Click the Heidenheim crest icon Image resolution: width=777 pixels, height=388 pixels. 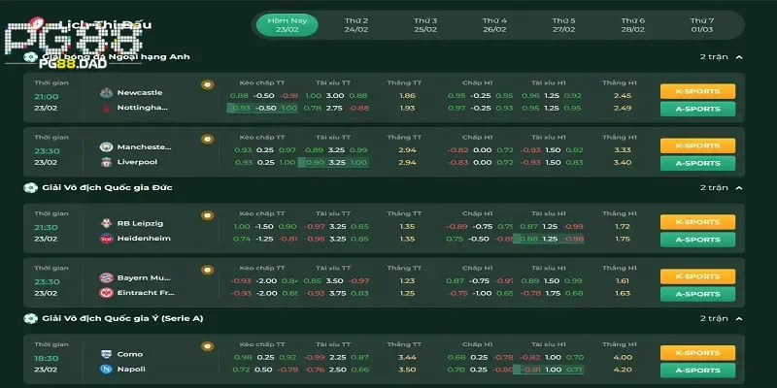(x=106, y=239)
